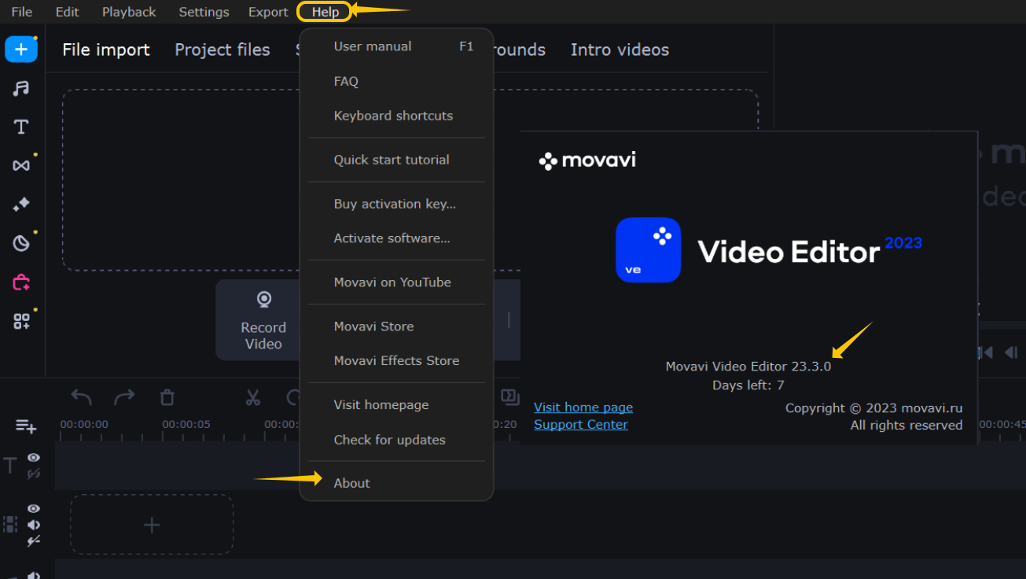The width and height of the screenshot is (1026, 579).
Task: Open the Settings menu
Action: [x=204, y=12]
